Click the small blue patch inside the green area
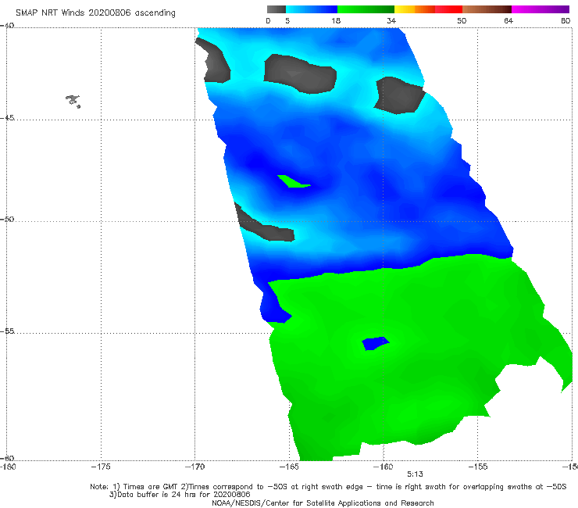 click(375, 343)
